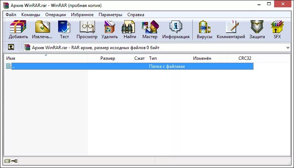
Task: Sort list by Размер column header
Action: point(103,58)
